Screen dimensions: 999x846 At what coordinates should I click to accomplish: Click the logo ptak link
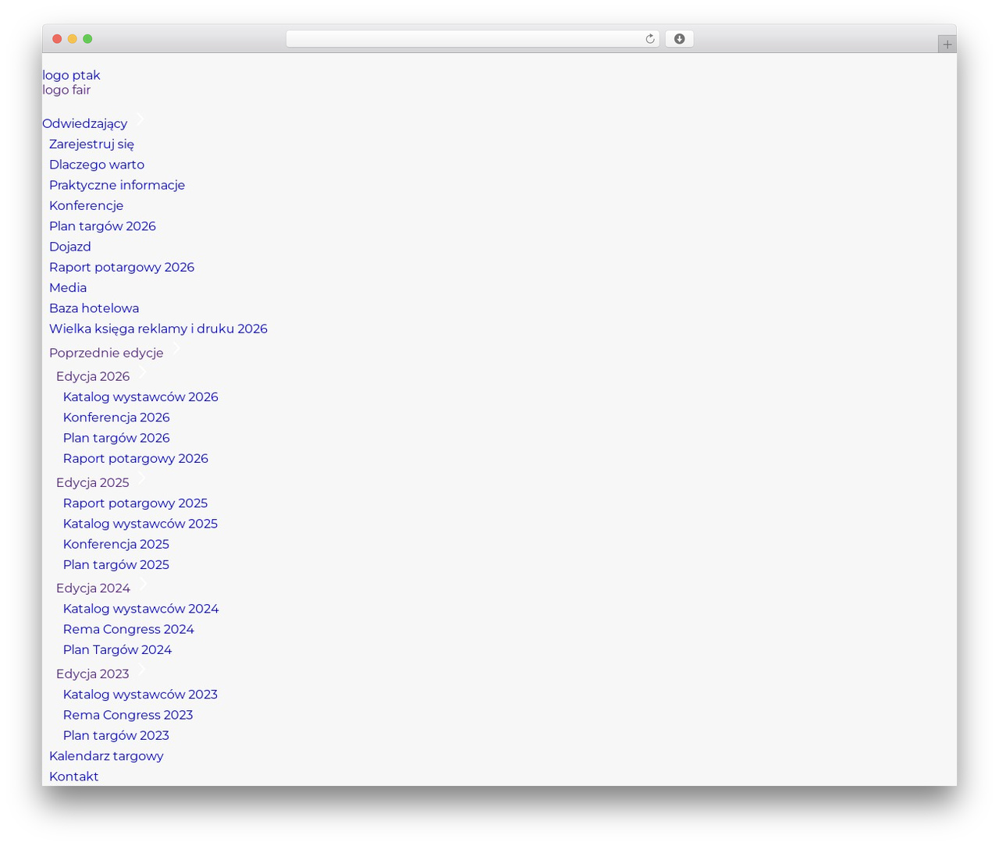(x=71, y=75)
